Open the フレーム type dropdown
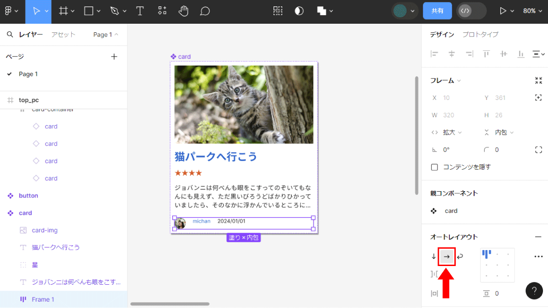 tap(446, 80)
